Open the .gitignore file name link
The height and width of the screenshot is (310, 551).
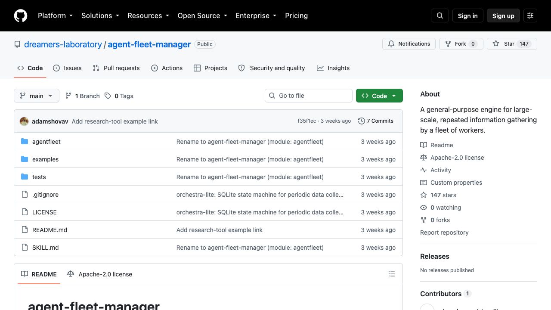(x=45, y=195)
